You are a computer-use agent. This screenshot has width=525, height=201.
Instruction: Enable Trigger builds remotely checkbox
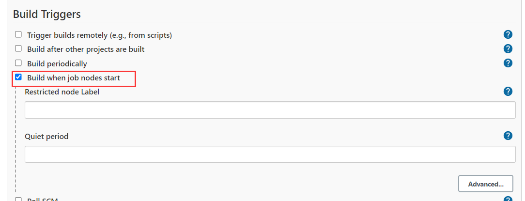pos(18,35)
